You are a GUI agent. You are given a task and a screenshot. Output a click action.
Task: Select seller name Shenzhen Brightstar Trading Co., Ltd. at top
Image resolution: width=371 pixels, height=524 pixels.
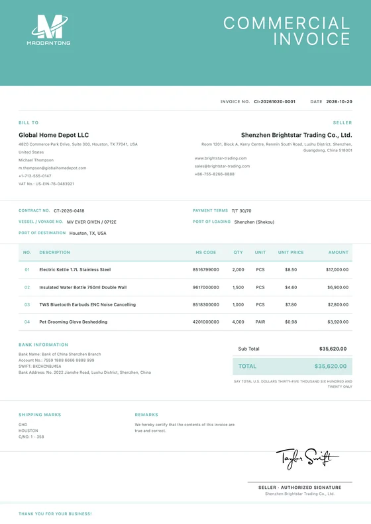pos(296,135)
